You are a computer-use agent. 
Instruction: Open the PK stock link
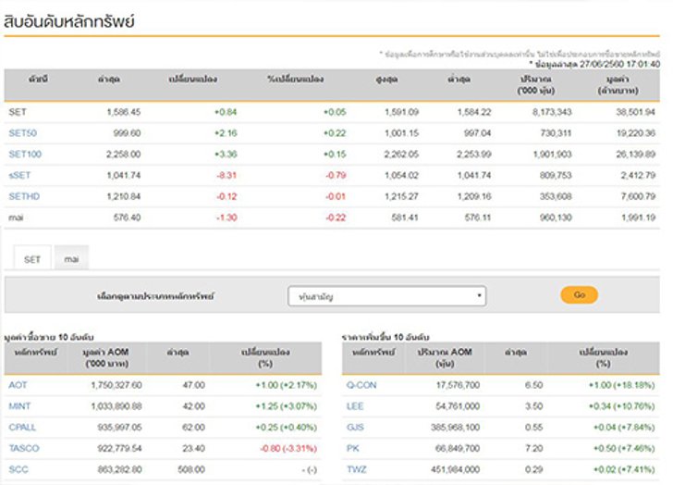(353, 449)
